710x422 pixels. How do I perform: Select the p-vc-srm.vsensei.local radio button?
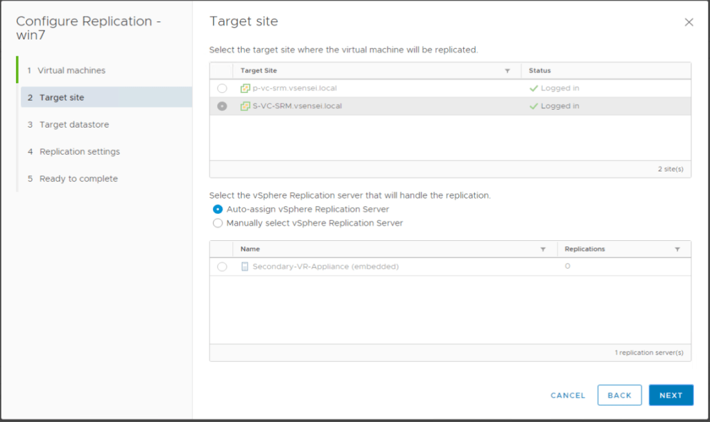click(222, 89)
